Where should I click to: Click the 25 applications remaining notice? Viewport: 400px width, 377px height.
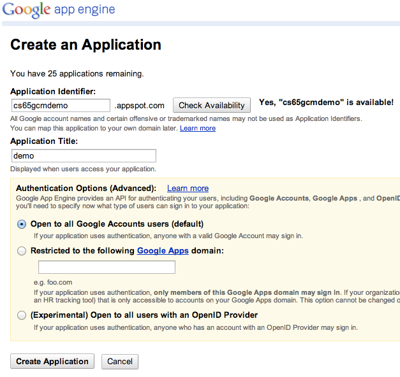(x=77, y=74)
